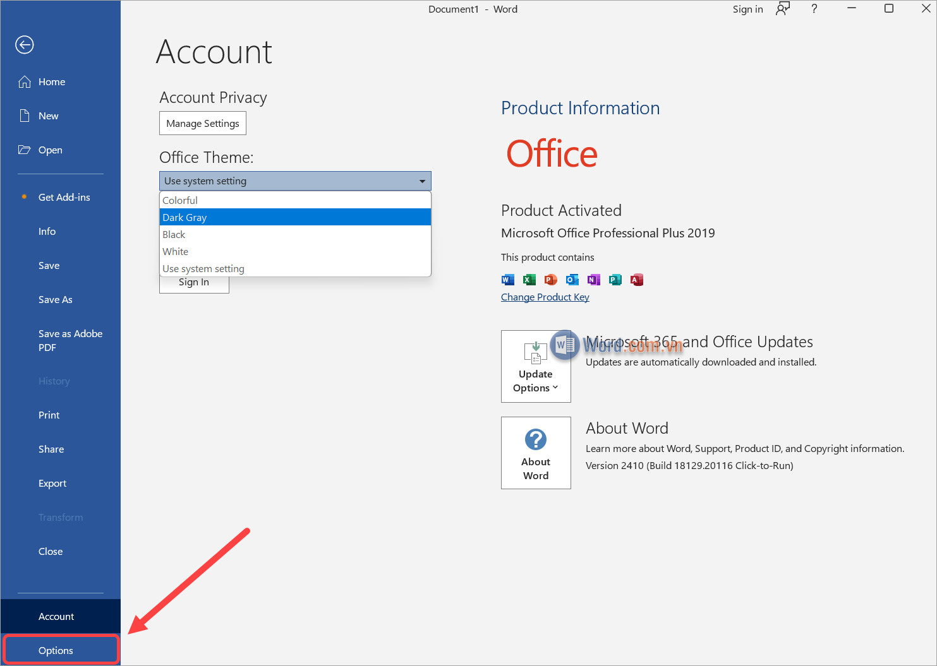This screenshot has height=666, width=937.
Task: Expand the Update Options chevron
Action: (555, 388)
